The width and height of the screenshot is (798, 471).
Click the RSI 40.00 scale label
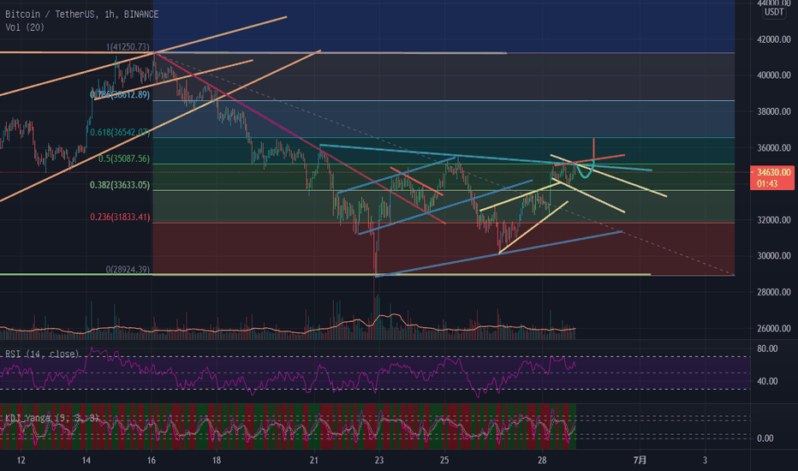pos(767,381)
